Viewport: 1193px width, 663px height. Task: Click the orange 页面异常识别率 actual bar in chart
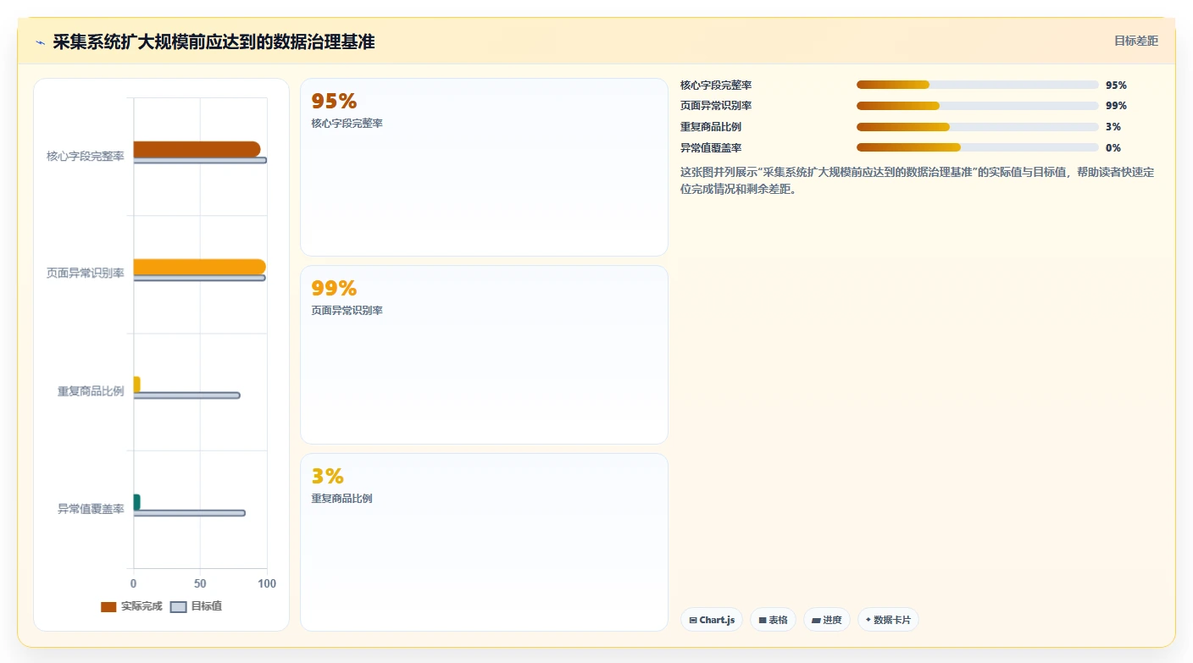199,267
